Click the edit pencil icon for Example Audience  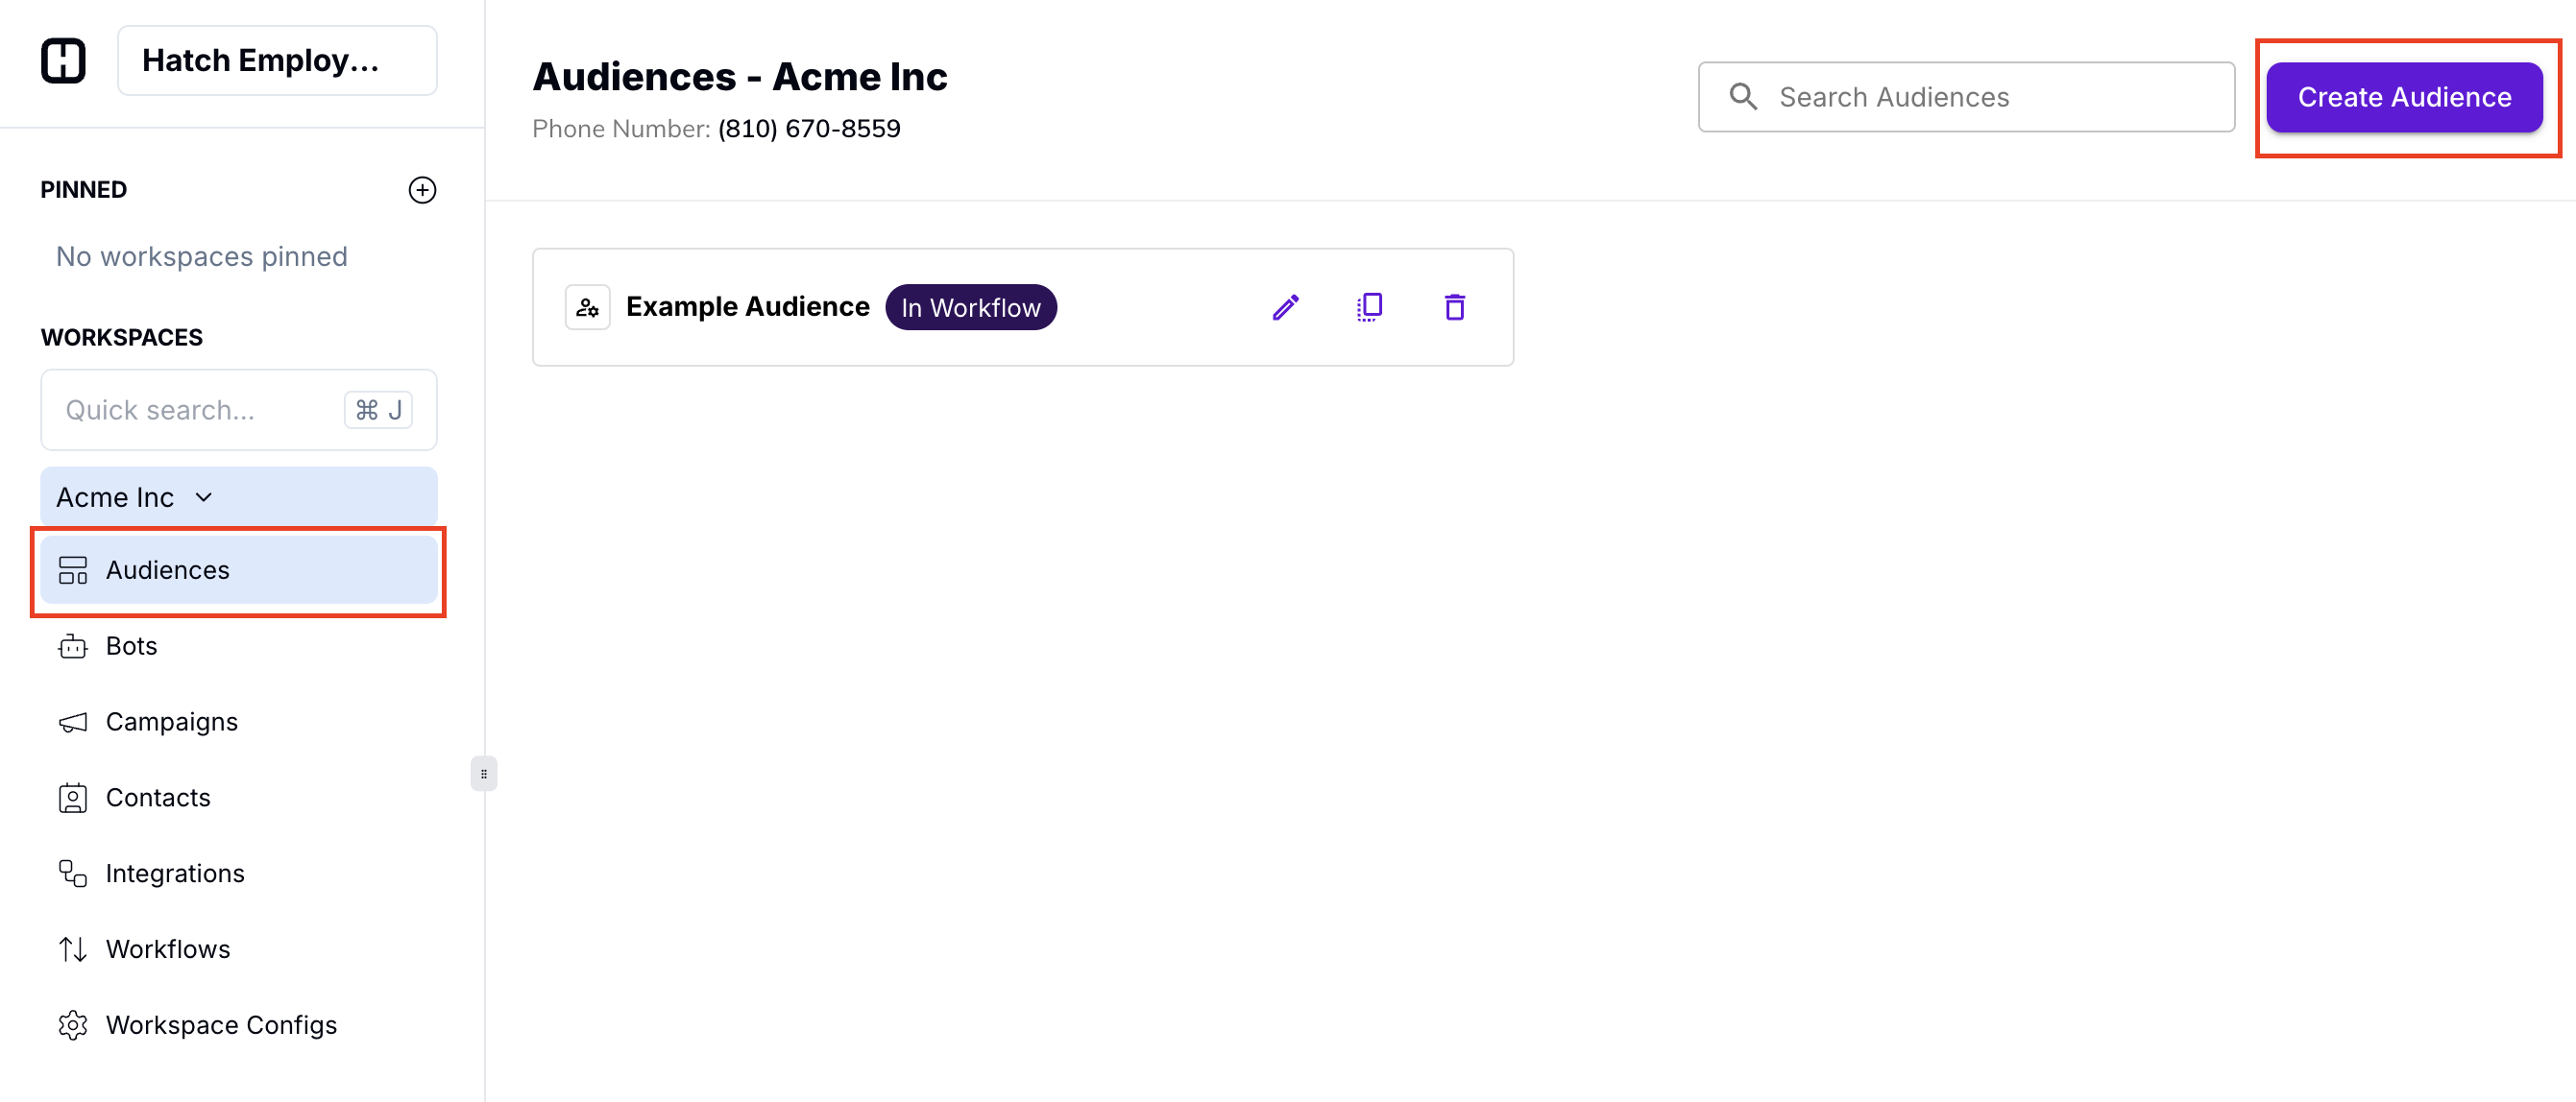coord(1285,307)
